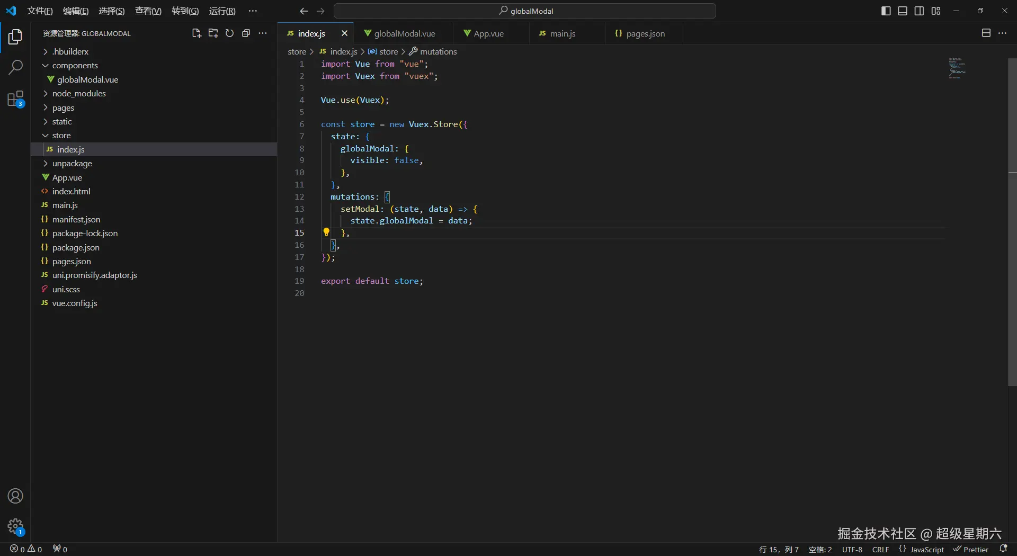This screenshot has height=556, width=1017.
Task: Open the Accounts icon in activity bar
Action: point(15,496)
